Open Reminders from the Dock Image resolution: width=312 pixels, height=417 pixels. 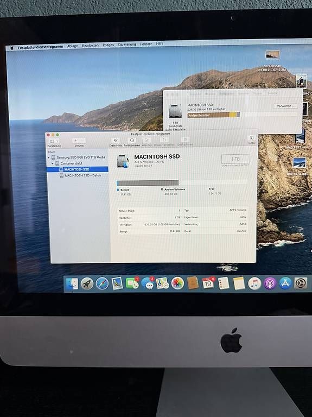click(x=224, y=283)
